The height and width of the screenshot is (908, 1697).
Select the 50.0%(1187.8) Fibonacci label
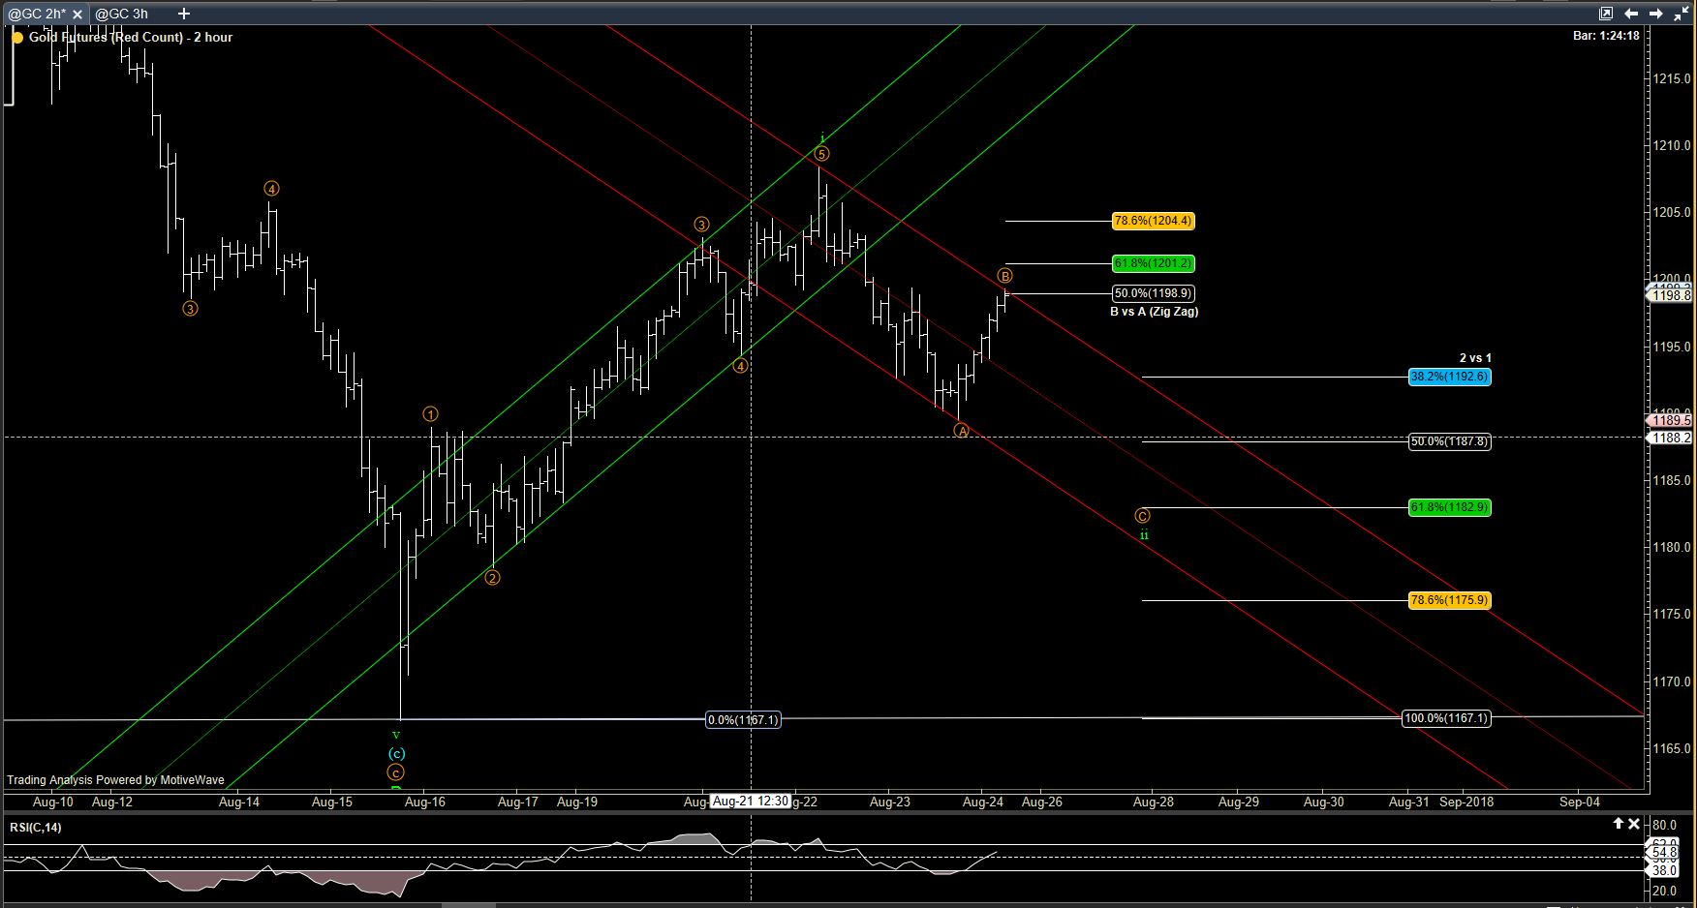coord(1449,441)
